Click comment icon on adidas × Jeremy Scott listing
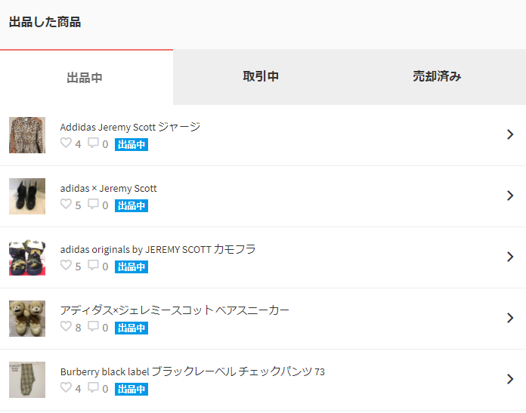 (x=93, y=204)
